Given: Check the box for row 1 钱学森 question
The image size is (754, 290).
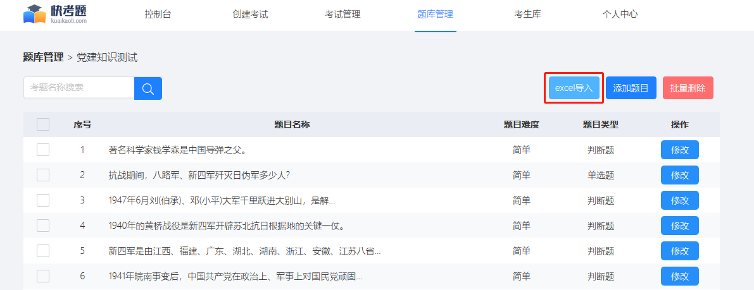Looking at the screenshot, I should (43, 150).
